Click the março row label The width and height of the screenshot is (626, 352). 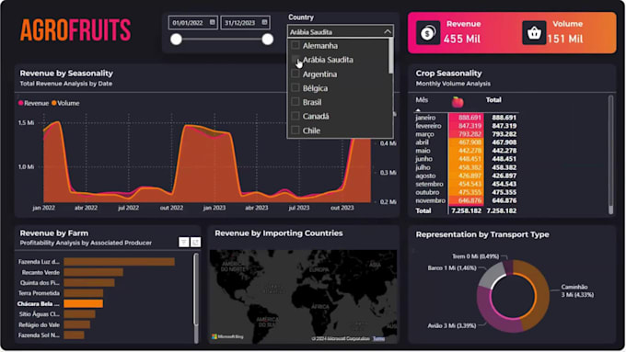point(424,134)
